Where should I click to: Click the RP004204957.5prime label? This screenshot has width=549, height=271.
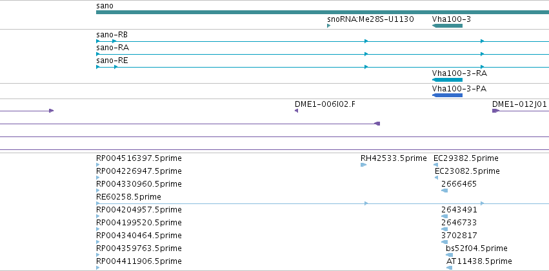[139, 210]
